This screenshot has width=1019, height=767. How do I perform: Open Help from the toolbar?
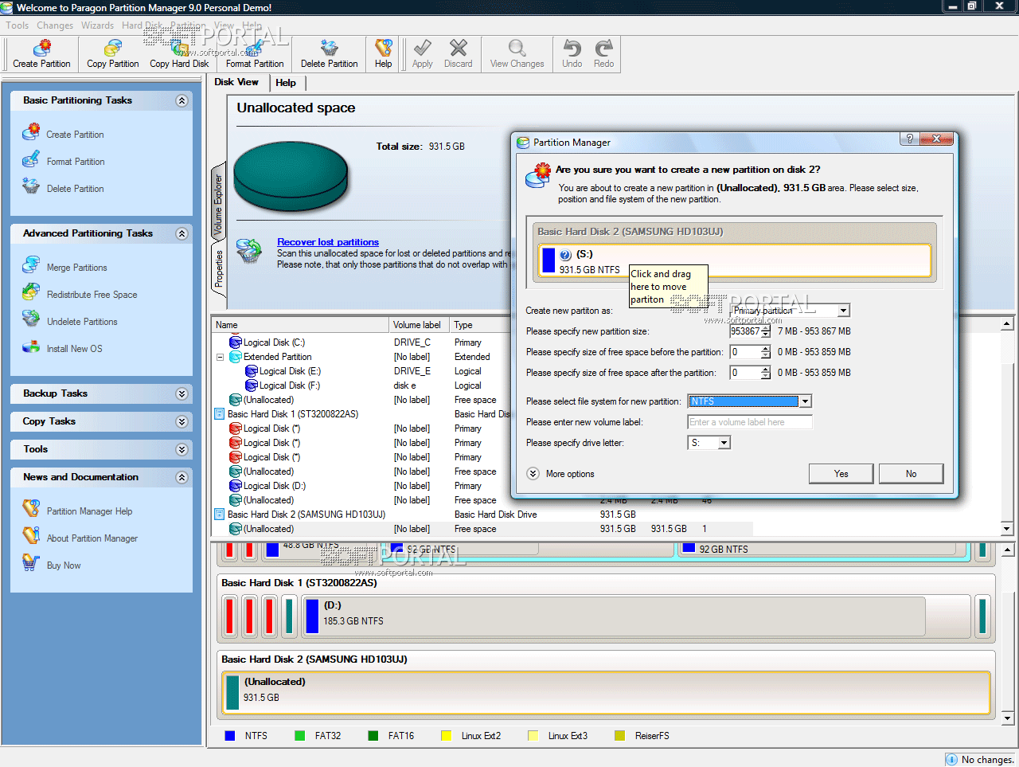pos(383,54)
